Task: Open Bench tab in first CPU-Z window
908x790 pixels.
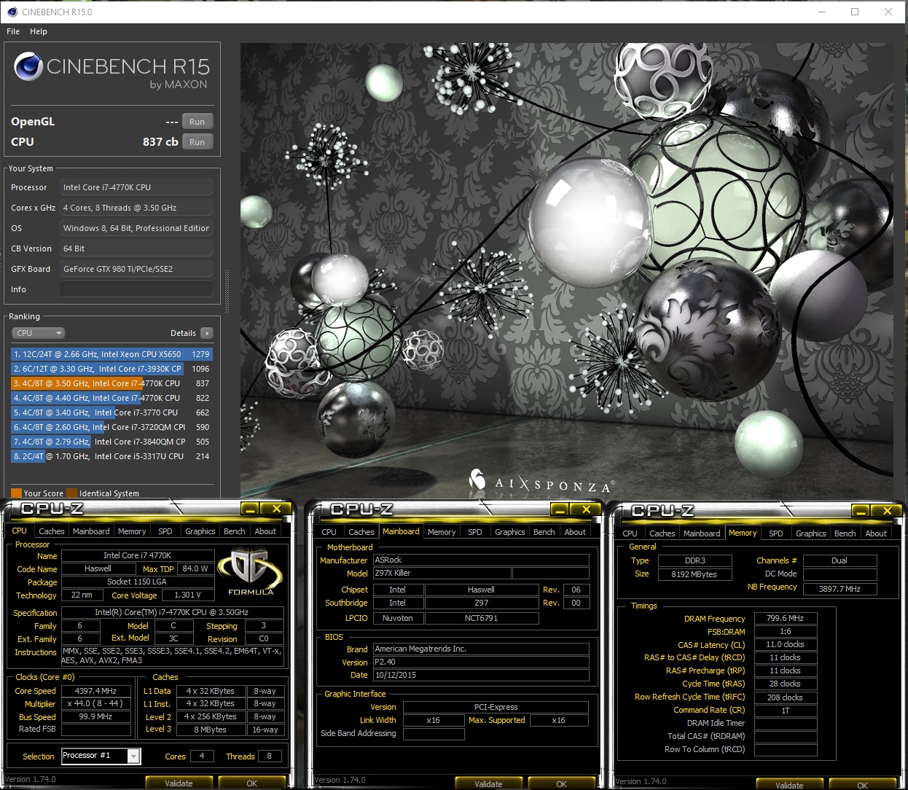Action: (234, 531)
